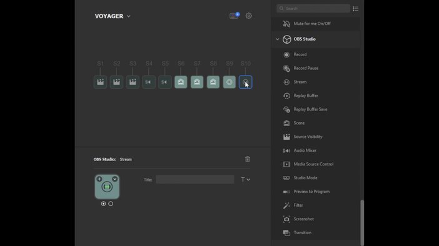Select the S1 source visibility key

click(100, 82)
